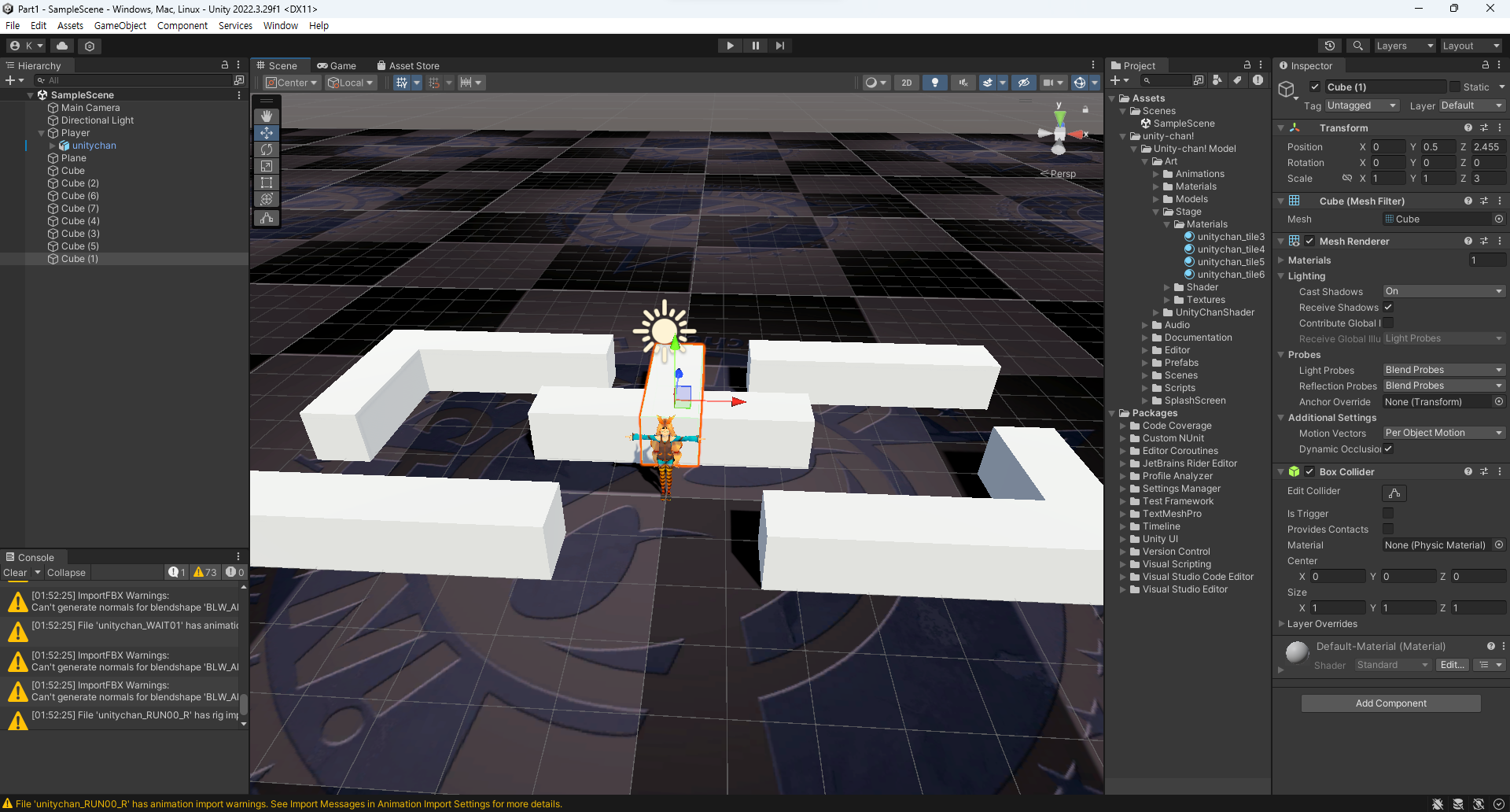The width and height of the screenshot is (1510, 812).
Task: Open the Window menu
Action: pos(280,25)
